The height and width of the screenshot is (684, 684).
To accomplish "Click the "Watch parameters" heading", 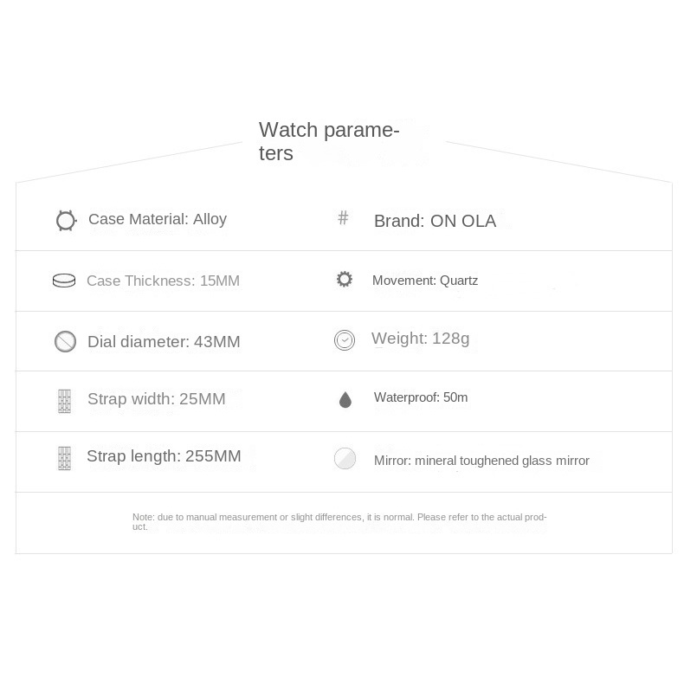I will [x=329, y=141].
